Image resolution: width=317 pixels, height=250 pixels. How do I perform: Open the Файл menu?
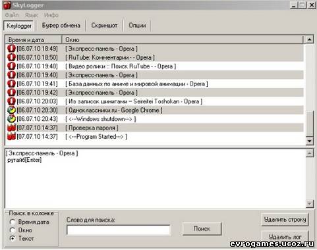[12, 15]
